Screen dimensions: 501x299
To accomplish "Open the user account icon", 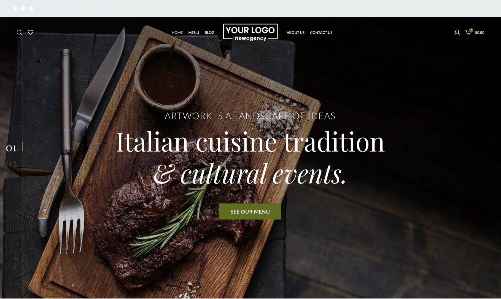I will [x=457, y=33].
